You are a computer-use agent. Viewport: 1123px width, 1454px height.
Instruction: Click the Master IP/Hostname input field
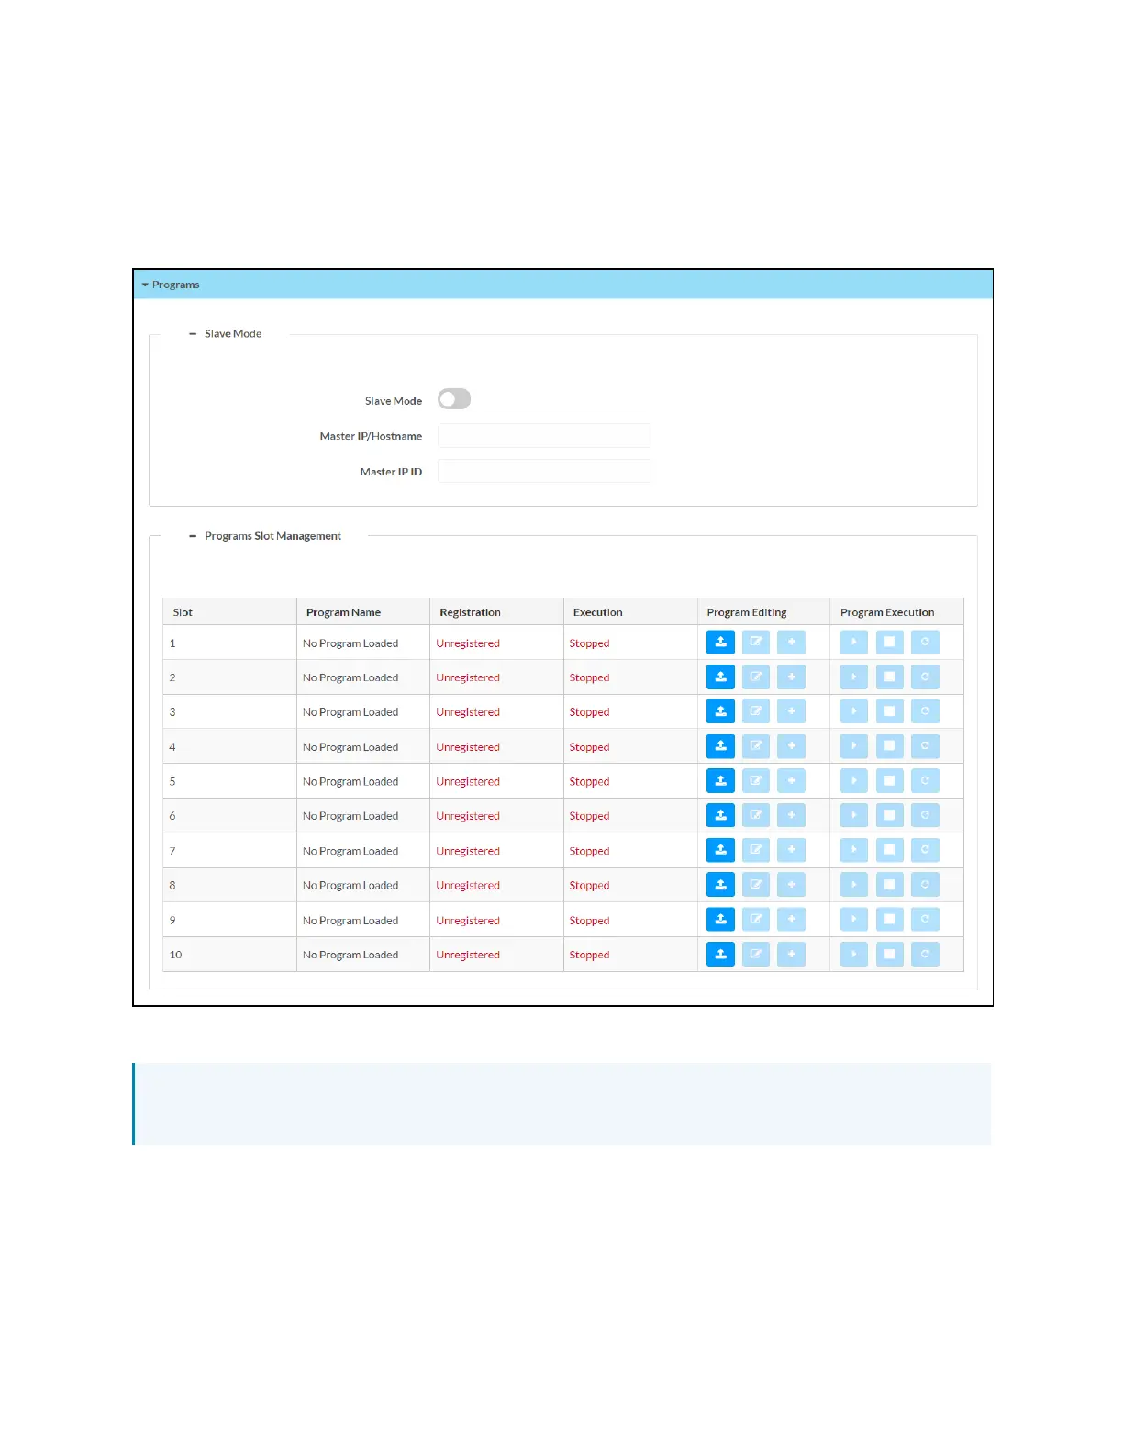click(x=543, y=436)
